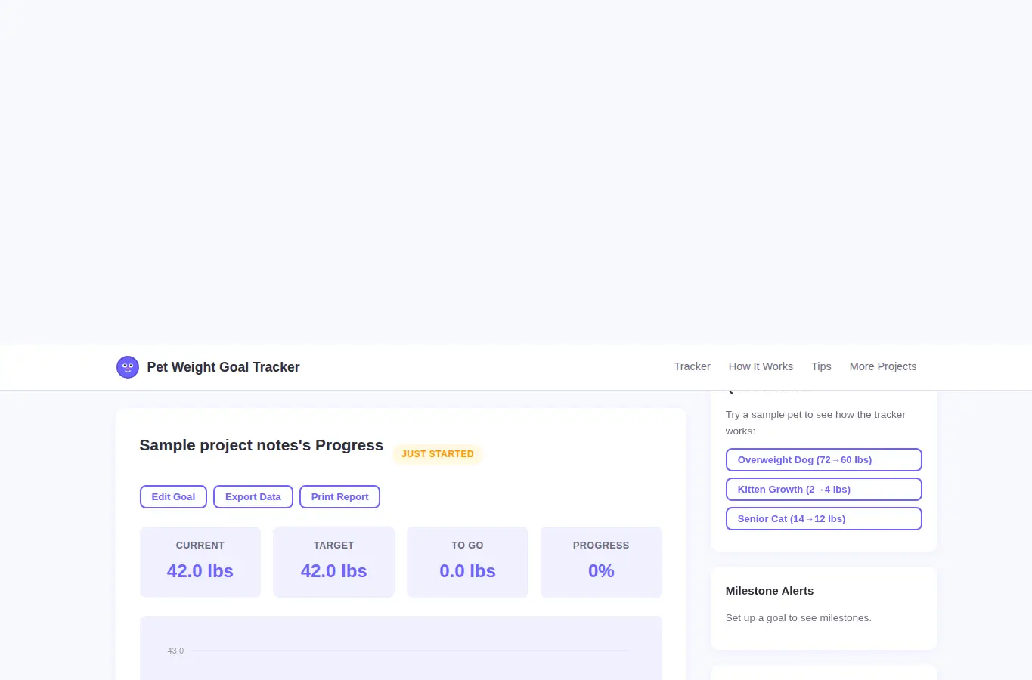This screenshot has width=1032, height=680.
Task: Click the TARGET 42.0 lbs stat card
Action: [333, 562]
